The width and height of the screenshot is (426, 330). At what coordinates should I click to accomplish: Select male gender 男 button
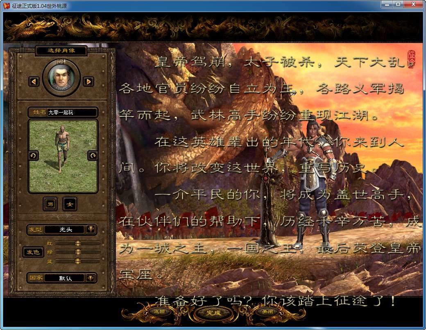point(50,204)
